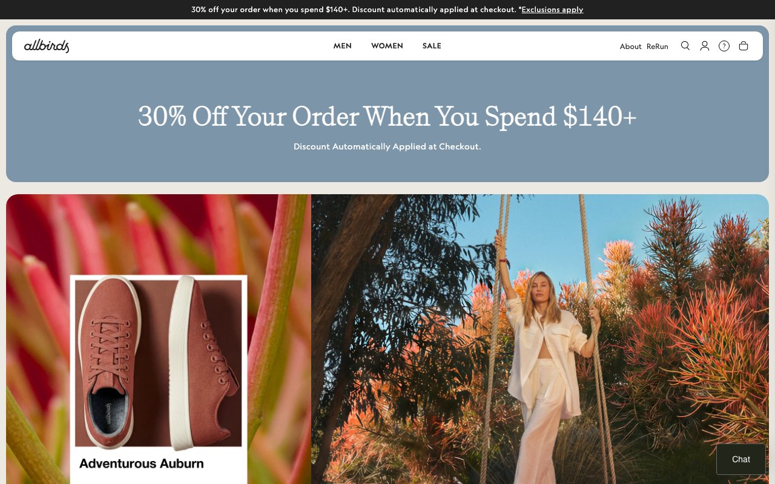This screenshot has width=775, height=484.
Task: Open the ReRun link
Action: coord(658,47)
